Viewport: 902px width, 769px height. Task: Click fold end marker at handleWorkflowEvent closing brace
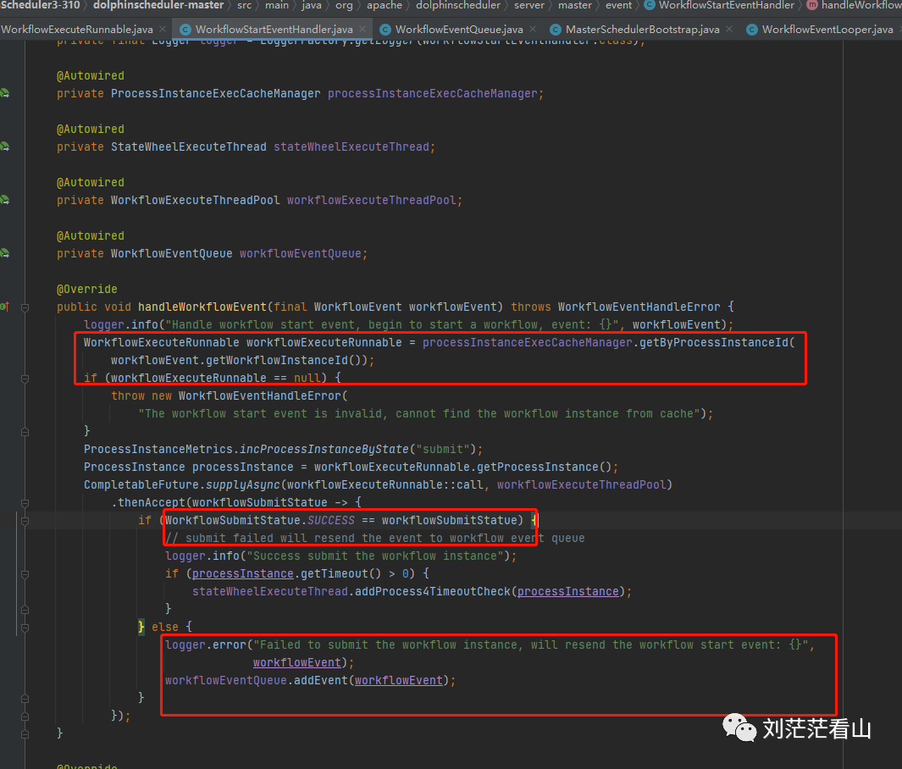point(25,734)
